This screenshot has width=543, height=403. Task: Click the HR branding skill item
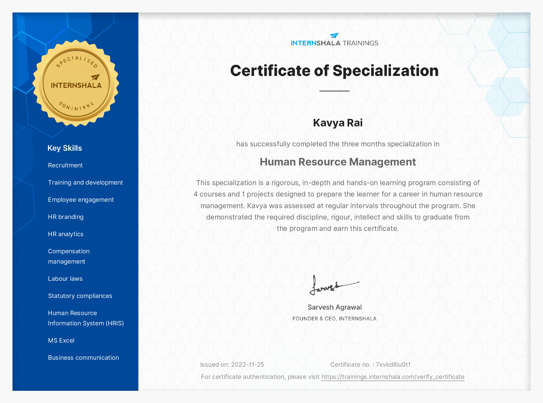[x=66, y=217]
